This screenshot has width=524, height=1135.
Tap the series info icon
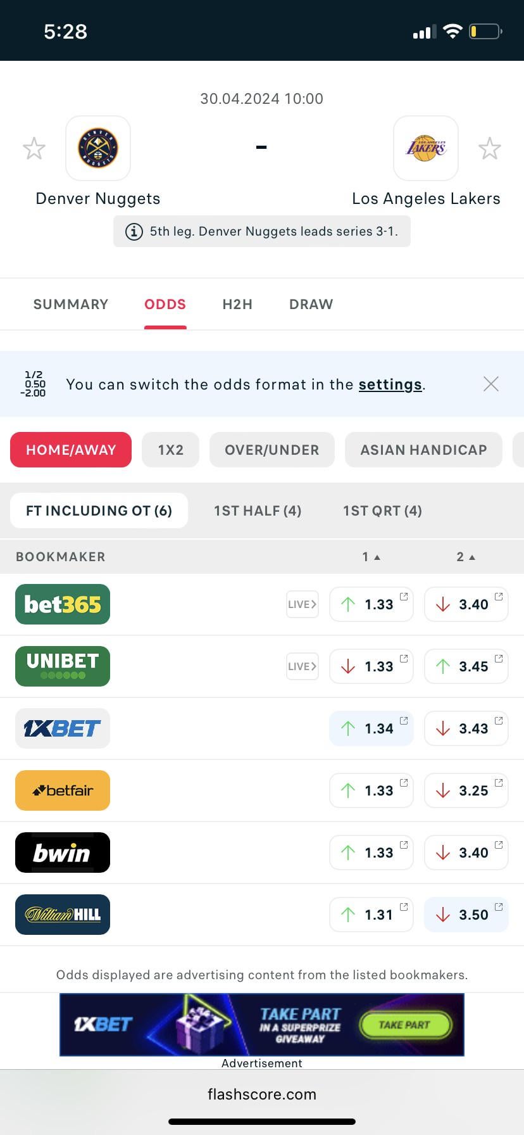pyautogui.click(x=134, y=231)
